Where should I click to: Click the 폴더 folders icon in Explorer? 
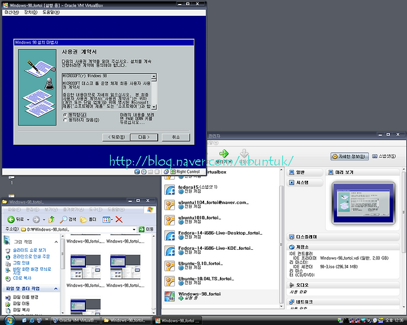click(88, 220)
